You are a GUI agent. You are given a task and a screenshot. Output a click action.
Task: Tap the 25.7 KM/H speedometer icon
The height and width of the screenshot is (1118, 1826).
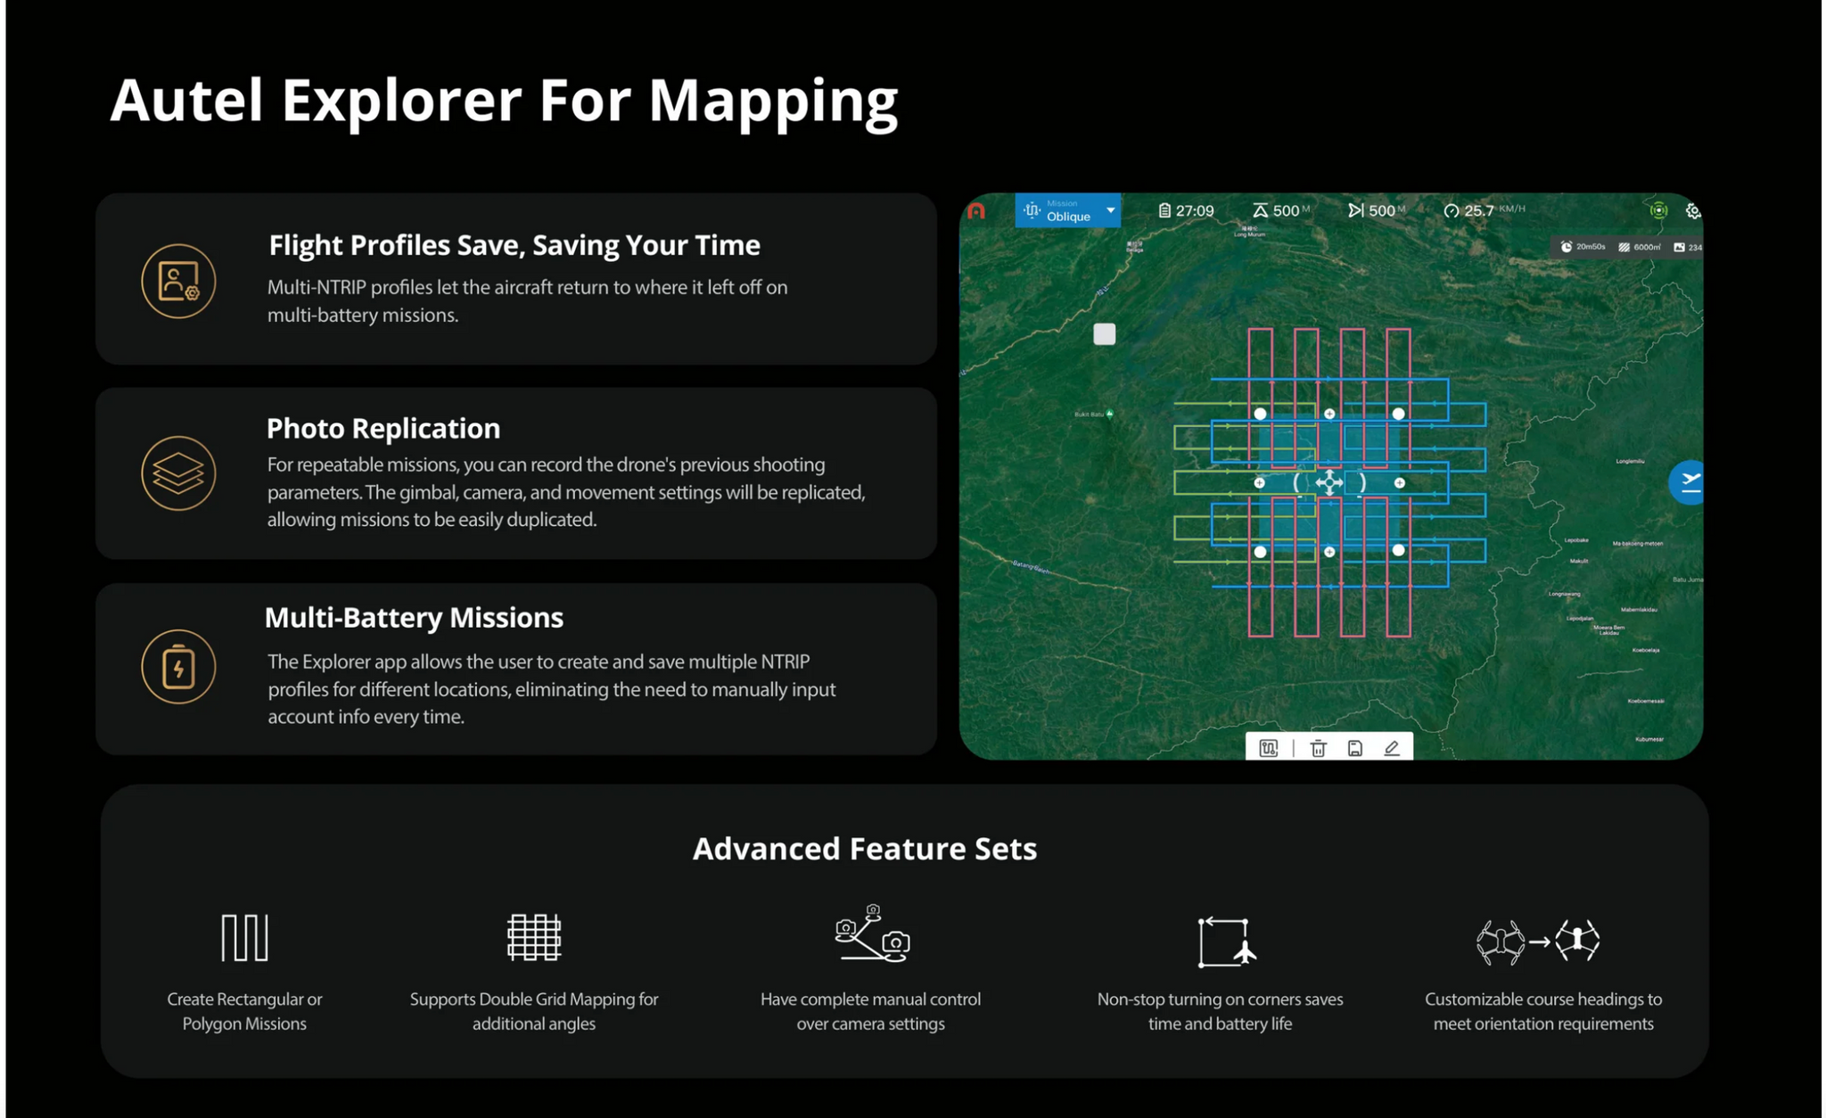(1451, 210)
